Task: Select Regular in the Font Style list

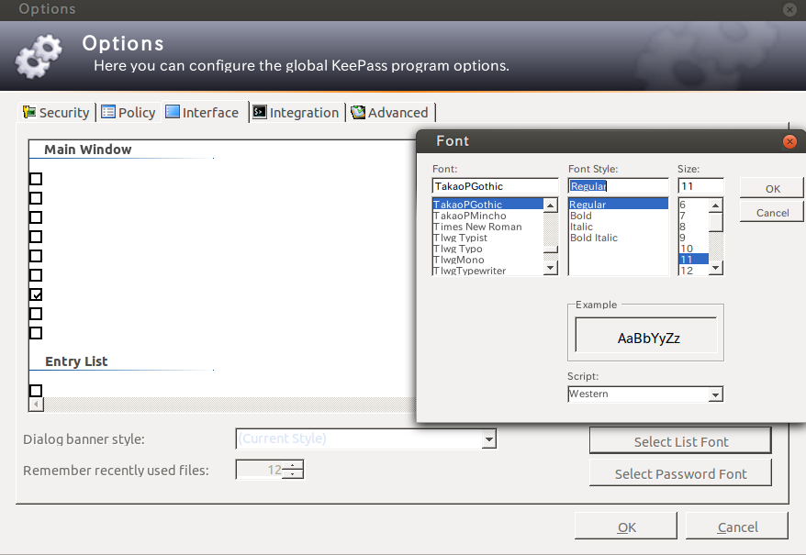Action: coord(619,204)
